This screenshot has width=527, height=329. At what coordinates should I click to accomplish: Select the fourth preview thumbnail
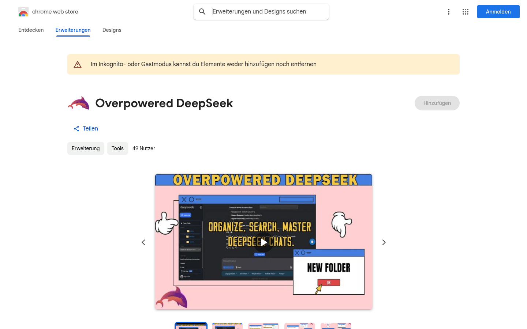300,326
